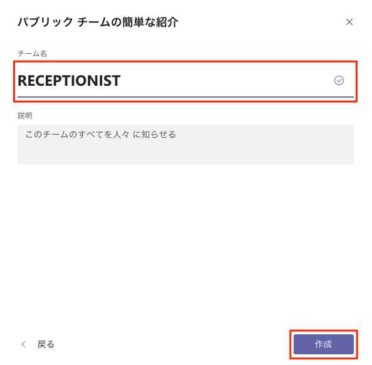
Task: Select the 説明 field label
Action: pos(25,116)
